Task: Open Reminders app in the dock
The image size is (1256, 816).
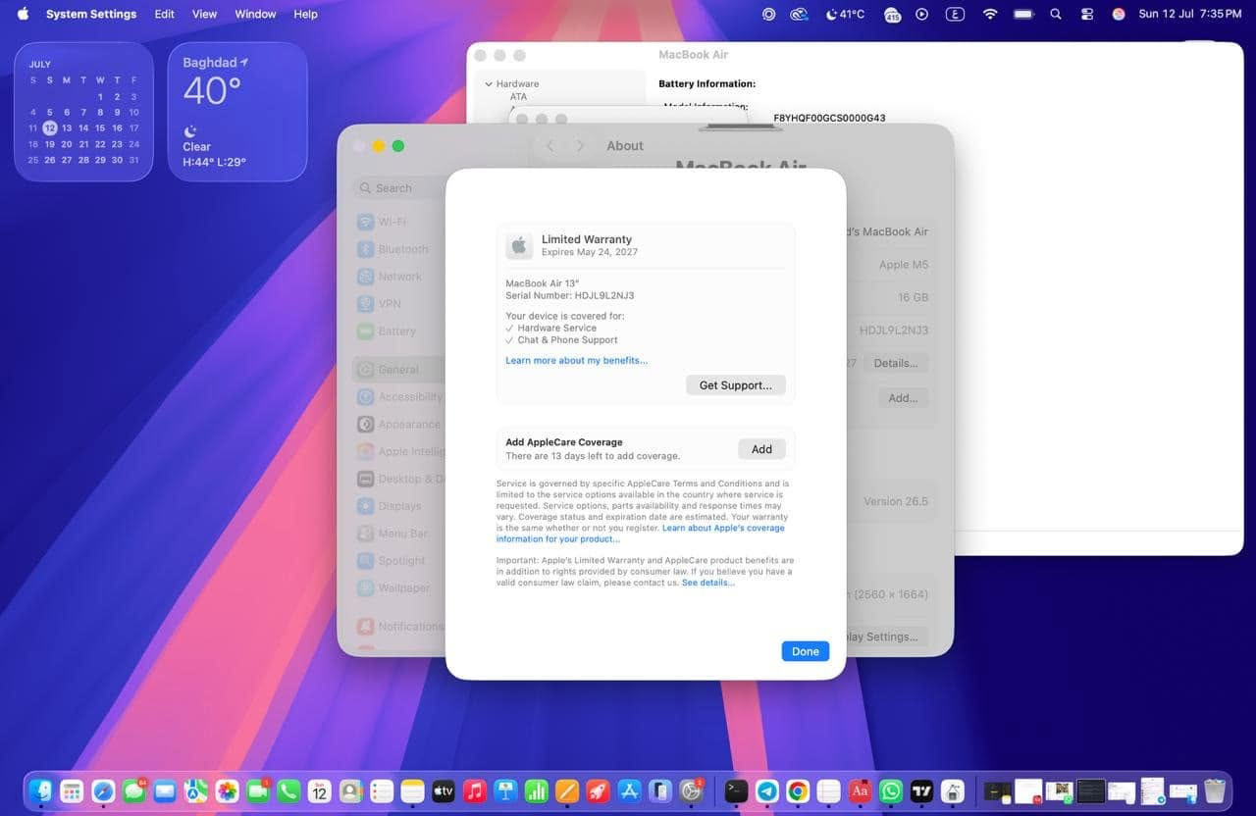Action: coord(382,790)
